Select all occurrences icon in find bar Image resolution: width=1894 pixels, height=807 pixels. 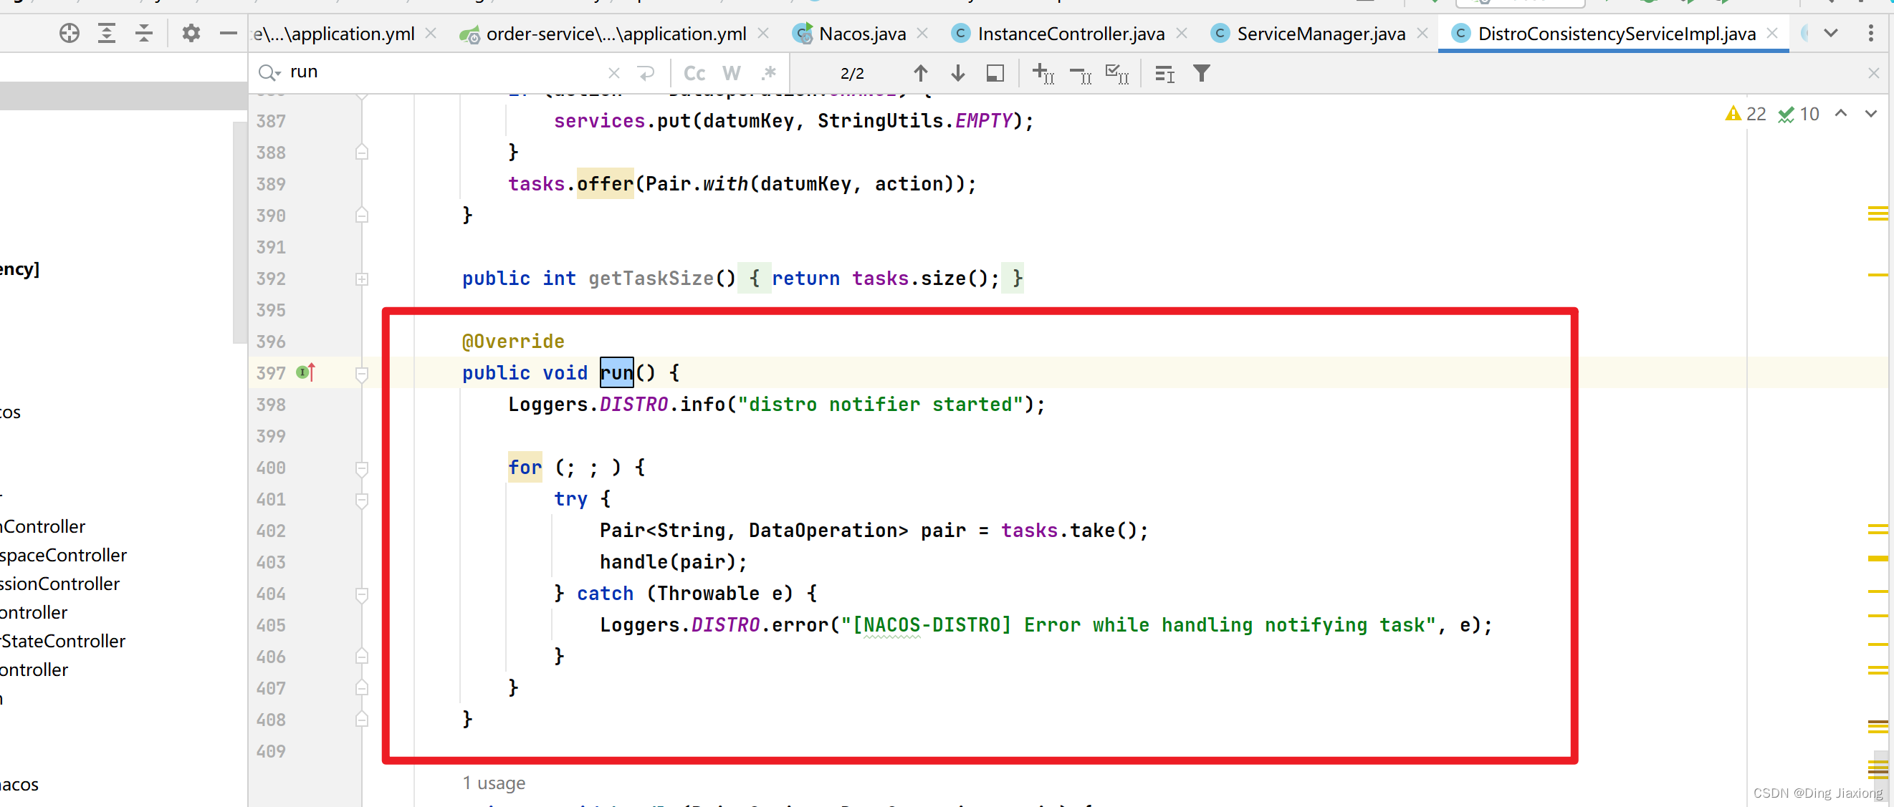coord(1117,74)
